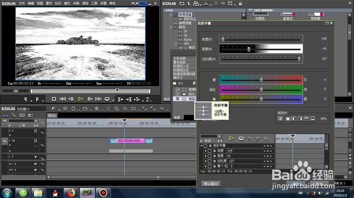
Task: Toggle the 锐化 filter checkbox
Action: [x=178, y=94]
